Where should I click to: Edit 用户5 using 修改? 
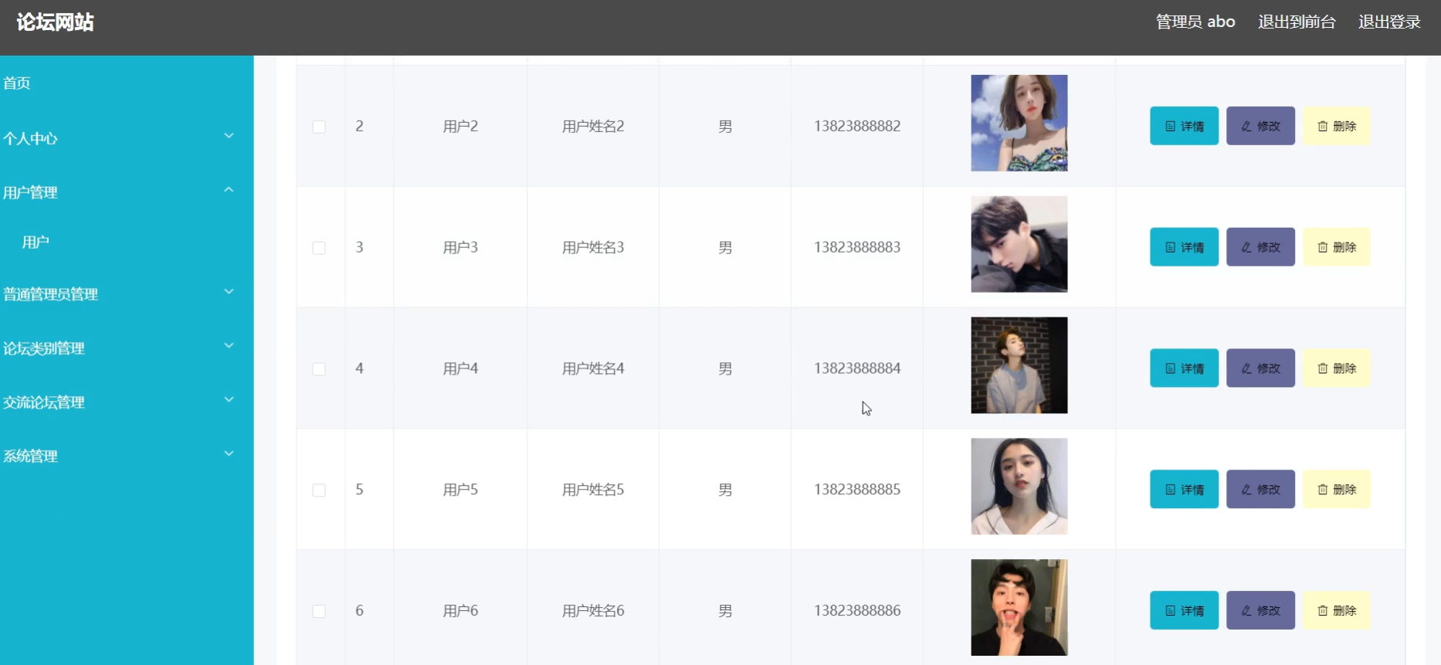pos(1260,489)
